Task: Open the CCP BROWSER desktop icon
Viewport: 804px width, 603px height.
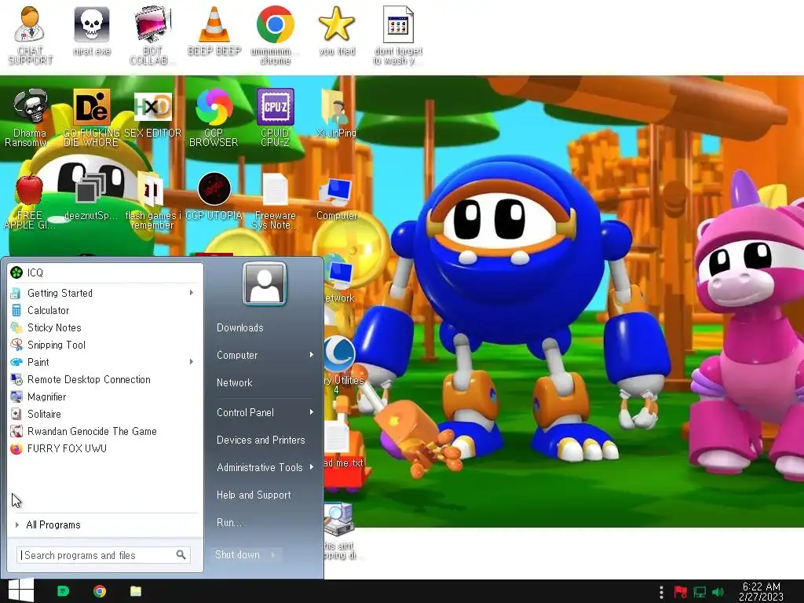Action: (x=214, y=117)
